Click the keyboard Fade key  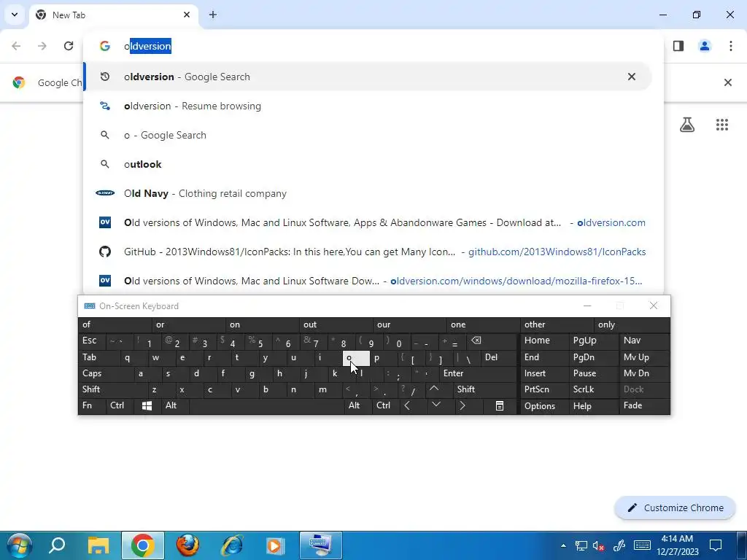[x=645, y=405]
